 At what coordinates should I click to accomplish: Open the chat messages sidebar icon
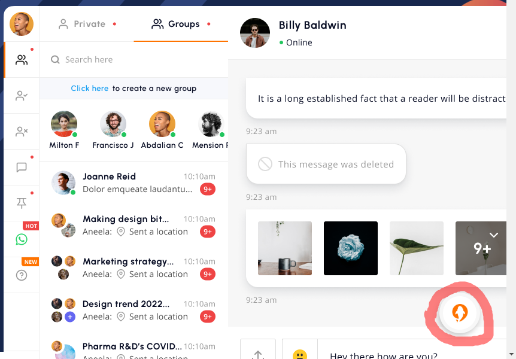pos(22,167)
